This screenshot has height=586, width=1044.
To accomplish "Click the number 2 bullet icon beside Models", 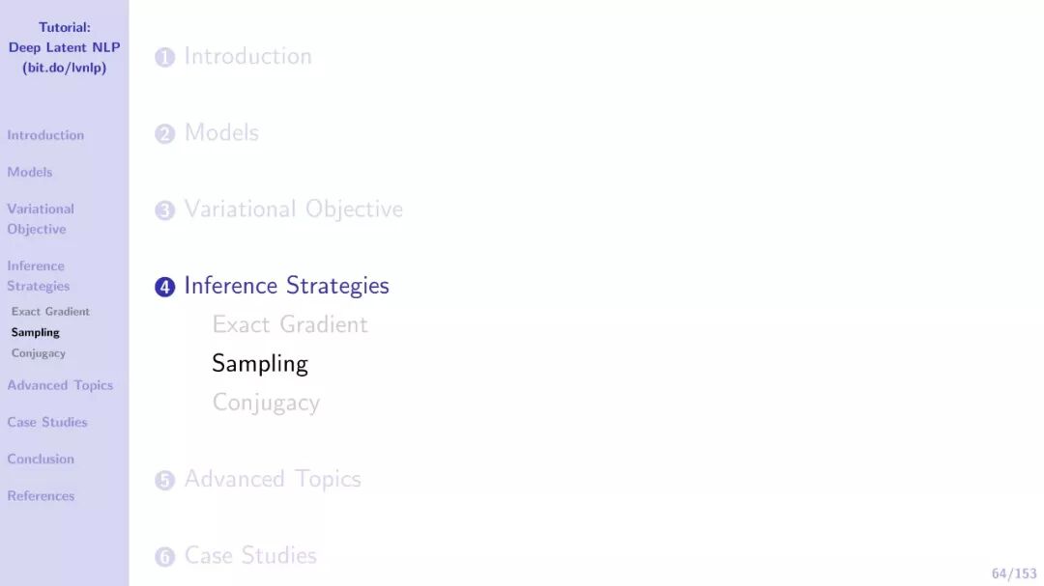I will tap(164, 134).
